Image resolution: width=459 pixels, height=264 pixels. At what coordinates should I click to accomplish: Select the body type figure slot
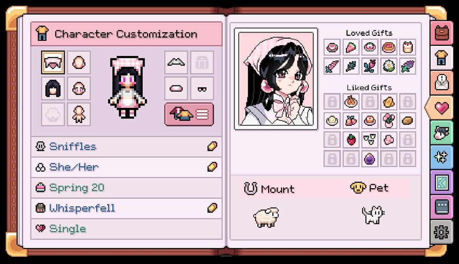(x=79, y=114)
